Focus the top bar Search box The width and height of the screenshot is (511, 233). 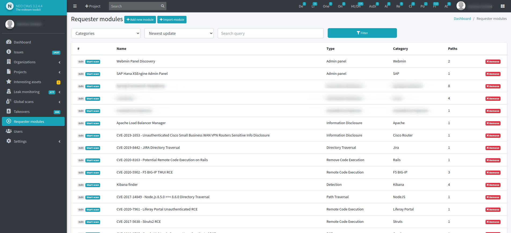[134, 6]
